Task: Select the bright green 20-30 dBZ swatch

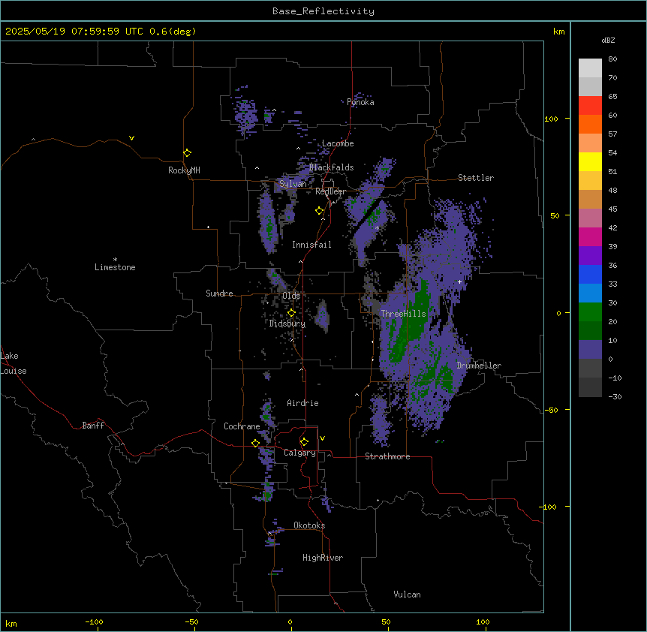Action: (x=590, y=312)
